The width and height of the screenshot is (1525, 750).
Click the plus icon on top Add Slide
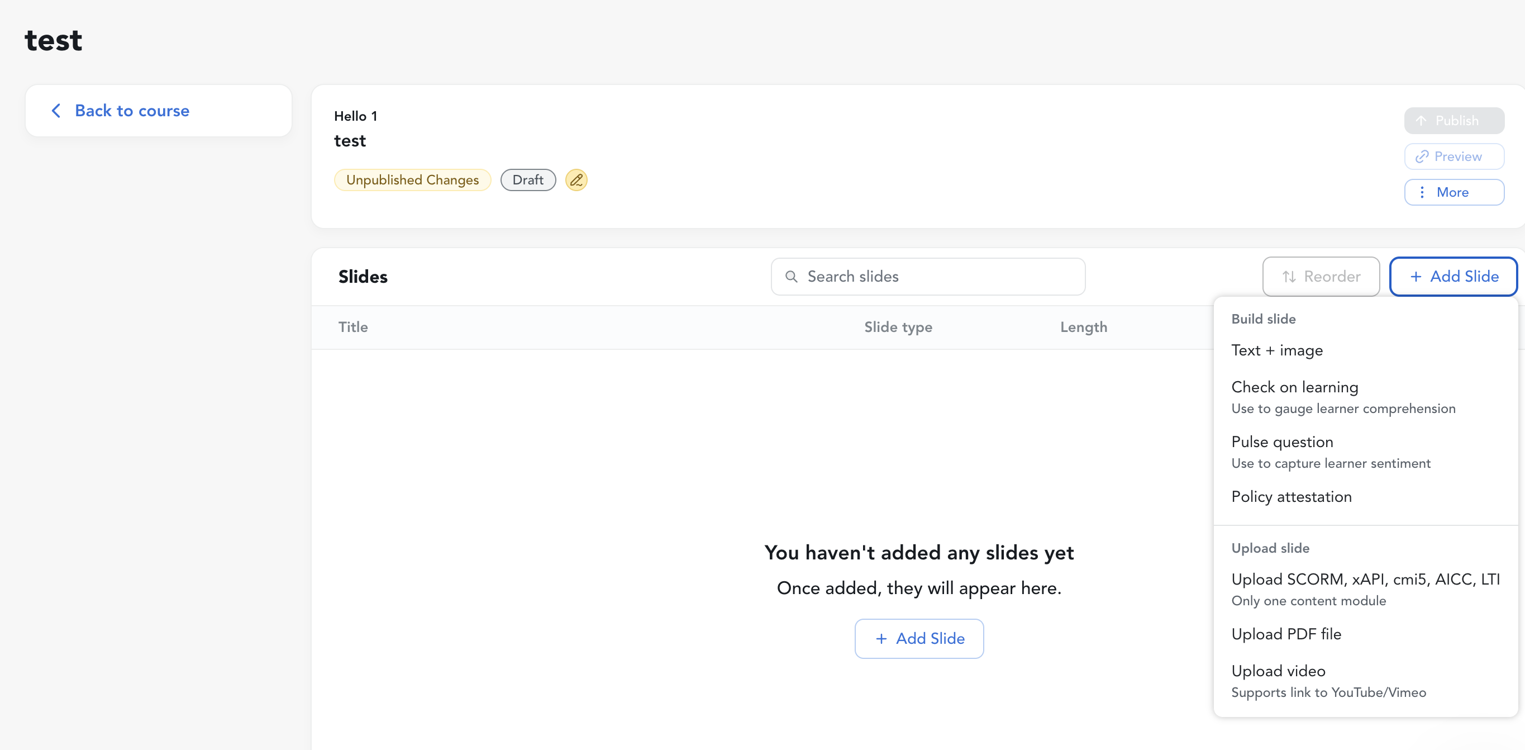(1416, 277)
